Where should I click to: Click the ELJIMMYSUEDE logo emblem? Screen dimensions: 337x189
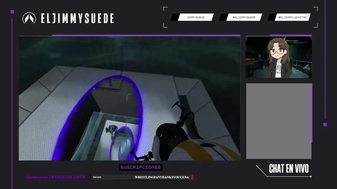29,18
